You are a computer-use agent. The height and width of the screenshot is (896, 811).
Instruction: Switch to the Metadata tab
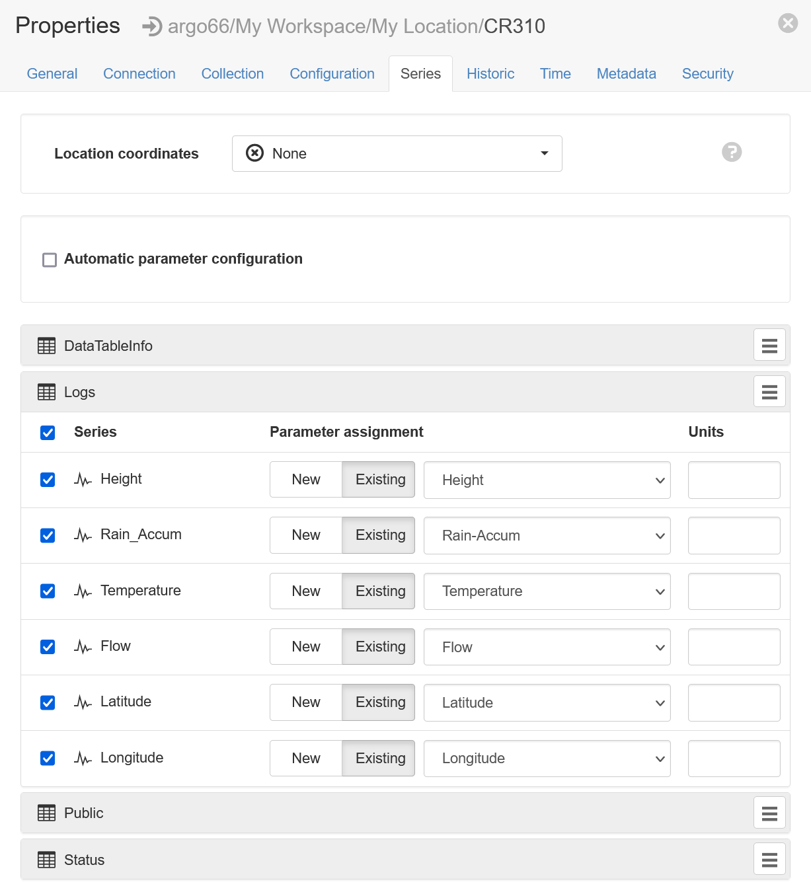point(627,73)
